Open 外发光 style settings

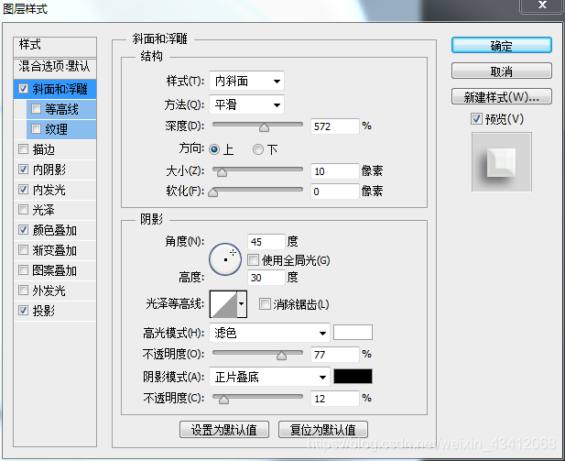coord(49,291)
